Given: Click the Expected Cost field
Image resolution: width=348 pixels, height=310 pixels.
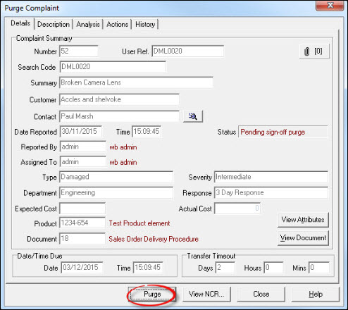Looking at the screenshot, I should (x=82, y=209).
